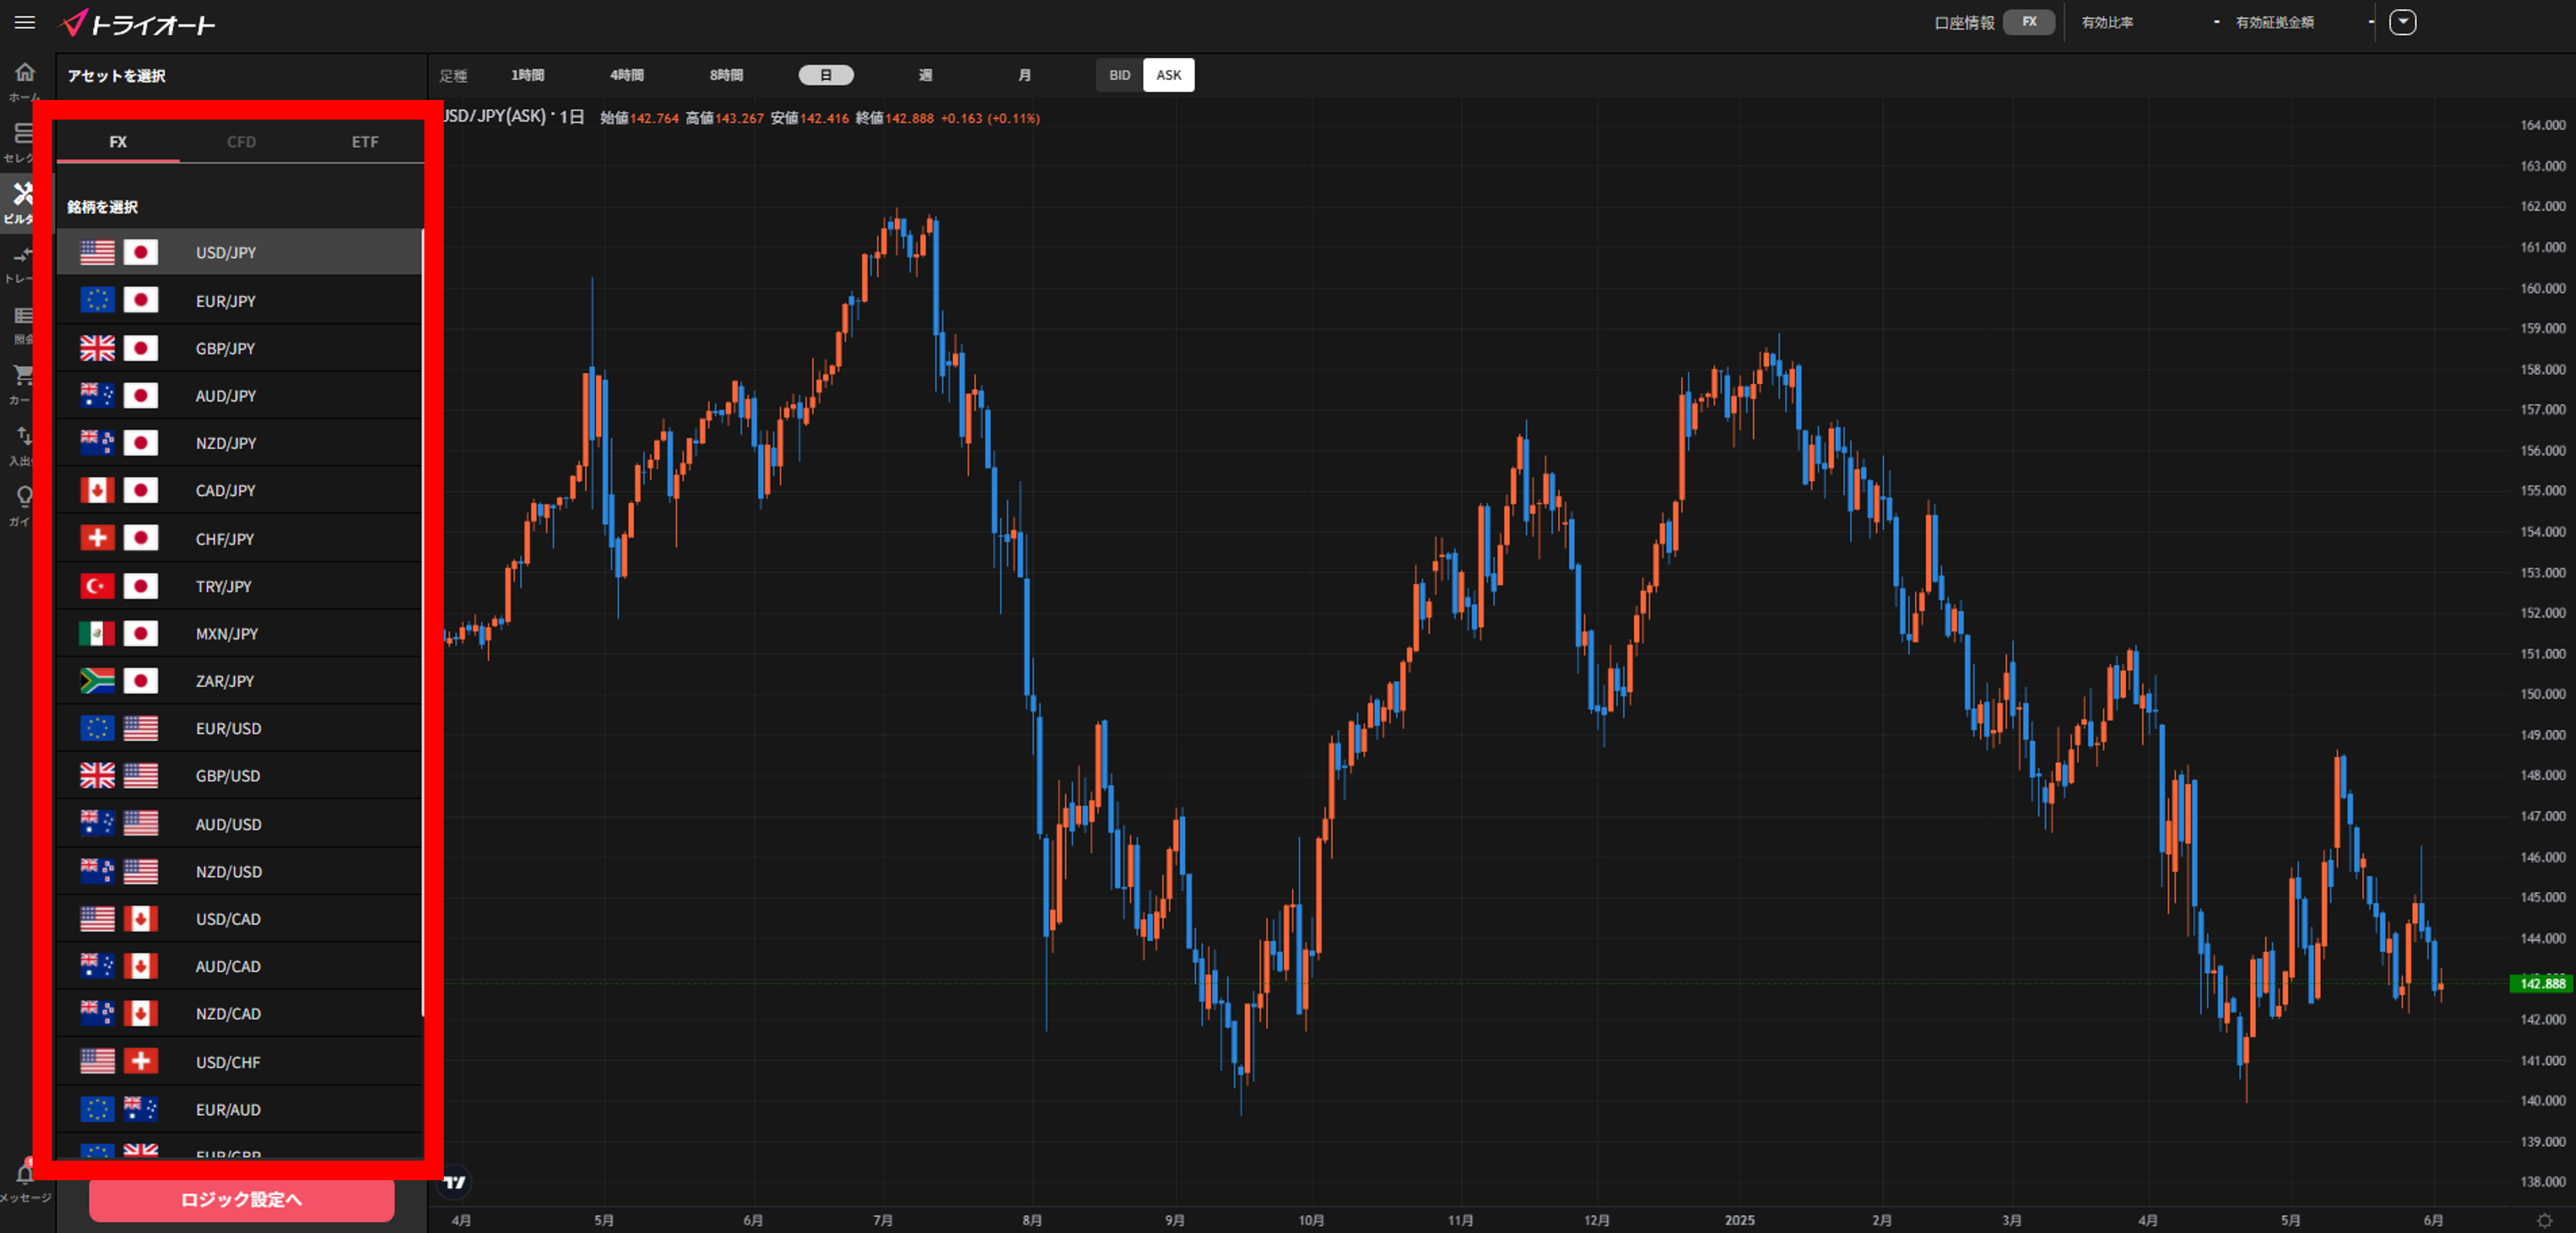Select USD/CAD currency pair
Viewport: 2576px width, 1233px height.
pos(239,918)
